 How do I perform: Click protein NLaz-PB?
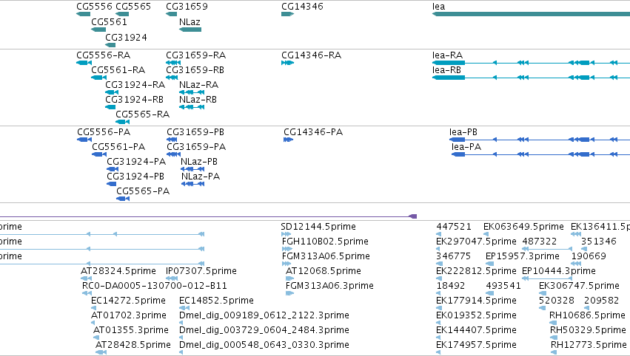[x=199, y=162]
